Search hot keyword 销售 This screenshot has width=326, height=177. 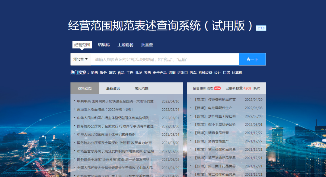click(94, 73)
